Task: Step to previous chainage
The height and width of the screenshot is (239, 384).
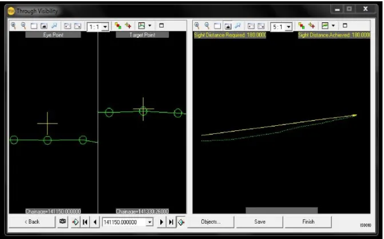Action: tap(95, 222)
